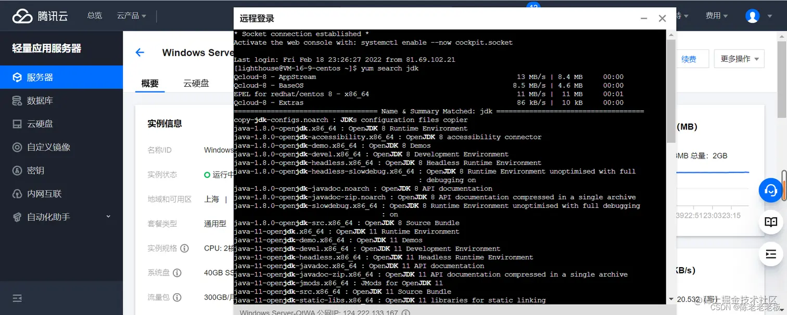
Task: Expand the 云产品 dropdown menu
Action: pos(131,16)
